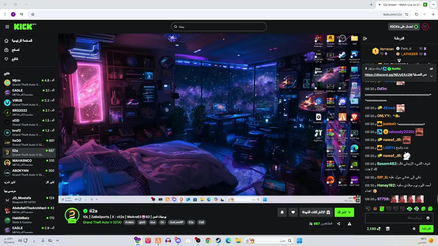Bookmark the page with the star icon
Image resolution: width=438 pixels, height=246 pixels.
(33, 14)
